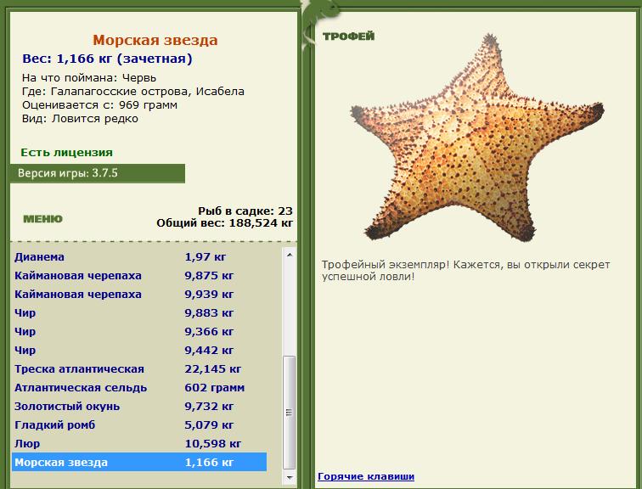Open the МЕНЮ button
The height and width of the screenshot is (489, 642).
(43, 219)
